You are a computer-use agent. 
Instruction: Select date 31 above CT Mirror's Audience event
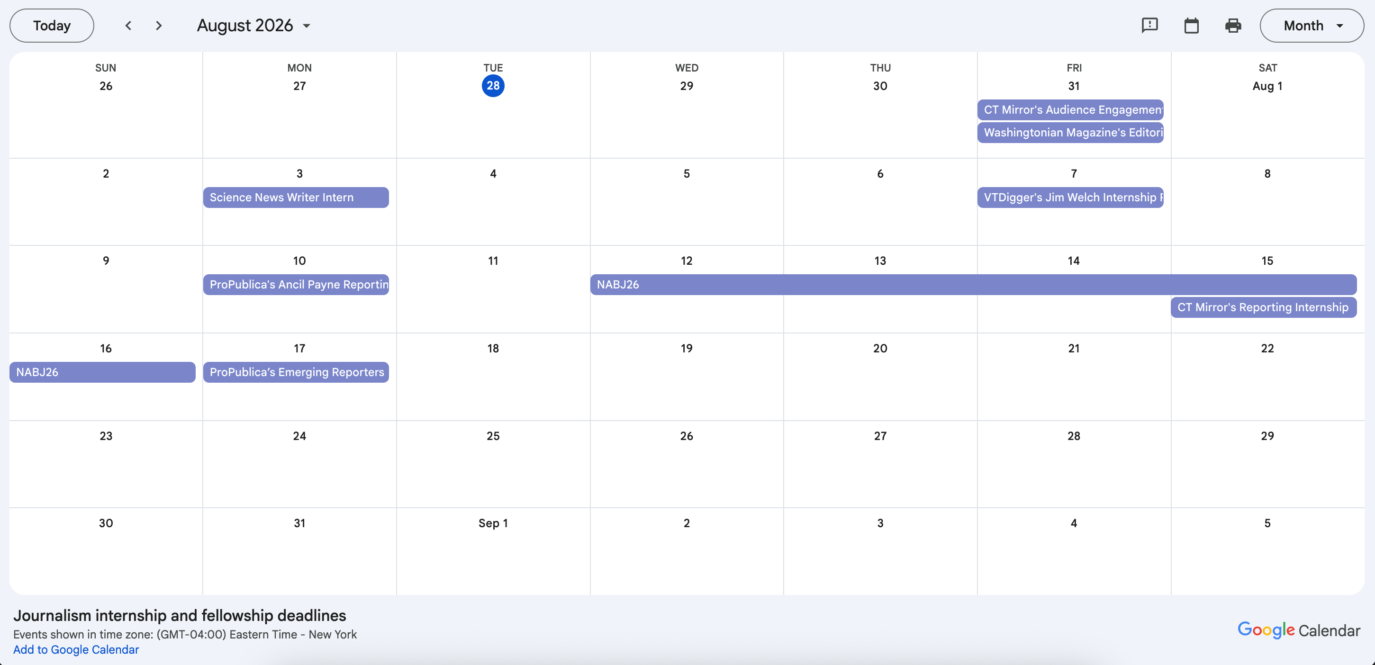pos(1074,86)
